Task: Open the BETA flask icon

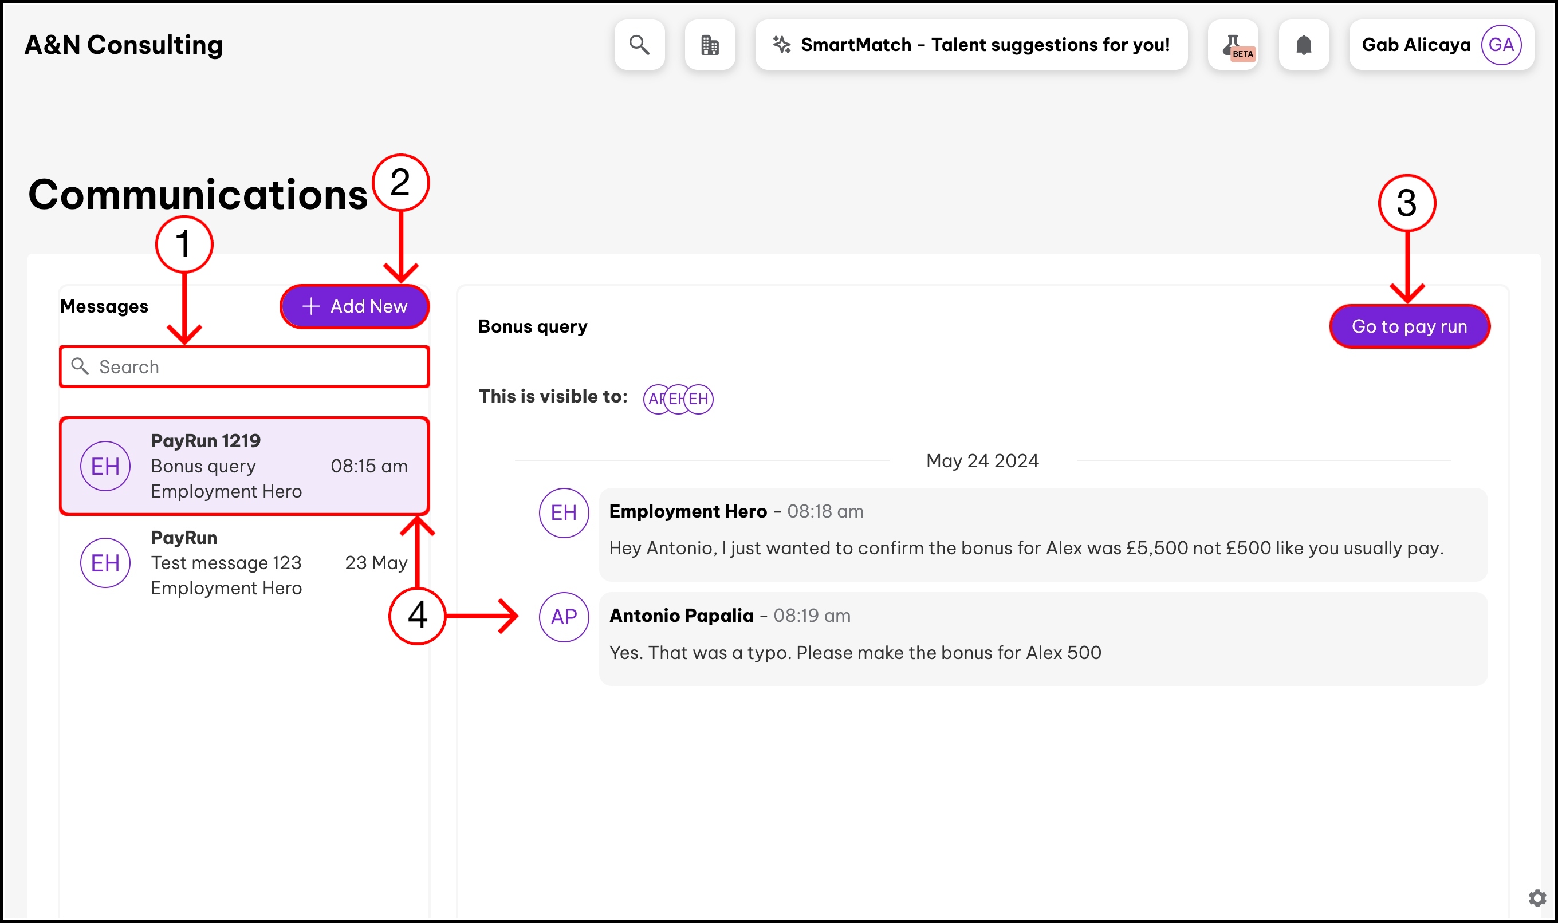Action: point(1233,45)
